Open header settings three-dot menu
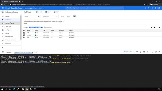The image size is (162, 91). (155, 8)
